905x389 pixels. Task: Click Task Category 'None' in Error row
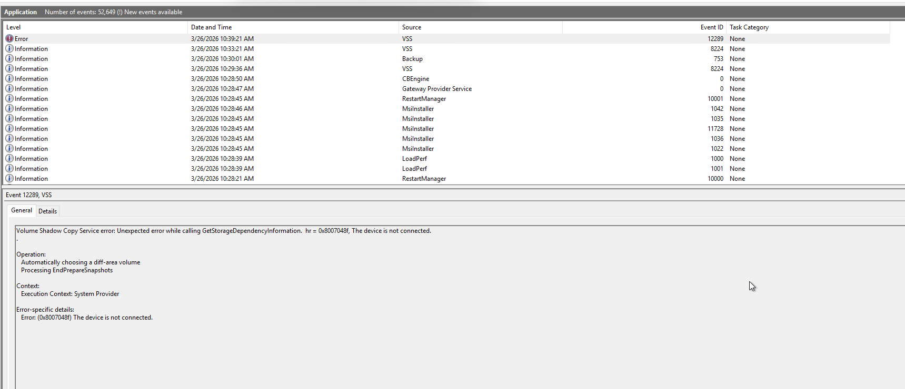[737, 39]
